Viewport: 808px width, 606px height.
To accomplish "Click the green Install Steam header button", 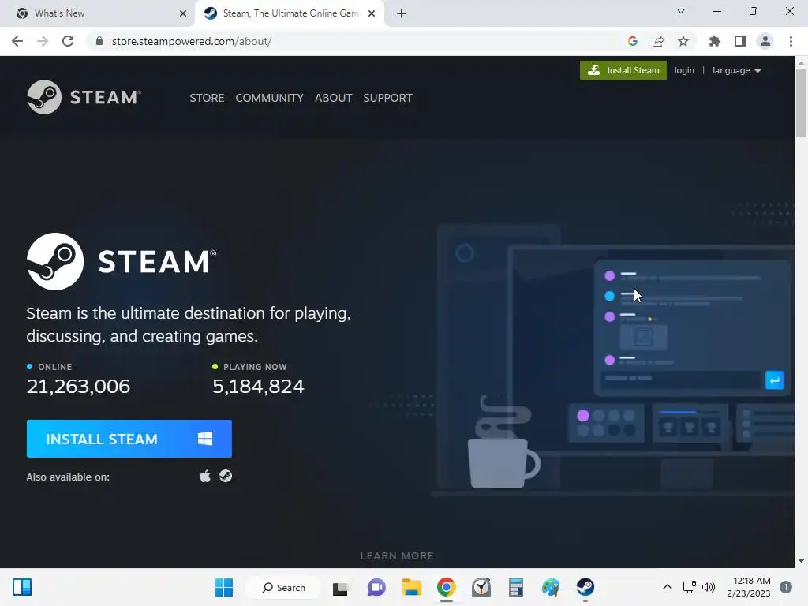I will point(623,70).
